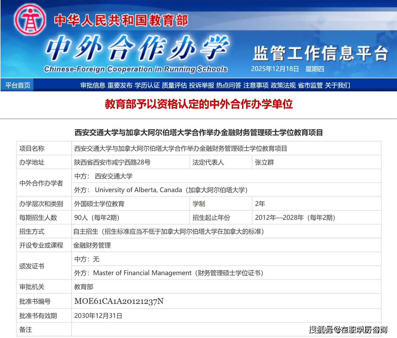Click the Ministry of Education red logo

coord(30,20)
